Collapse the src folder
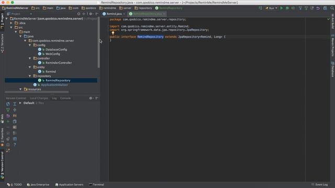The height and width of the screenshot is (188, 335). (x=12, y=28)
